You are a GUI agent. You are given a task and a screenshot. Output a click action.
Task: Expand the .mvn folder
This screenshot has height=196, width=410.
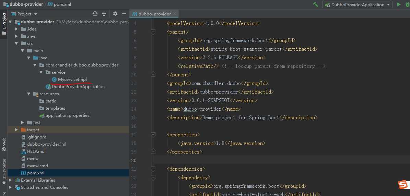tap(16, 36)
